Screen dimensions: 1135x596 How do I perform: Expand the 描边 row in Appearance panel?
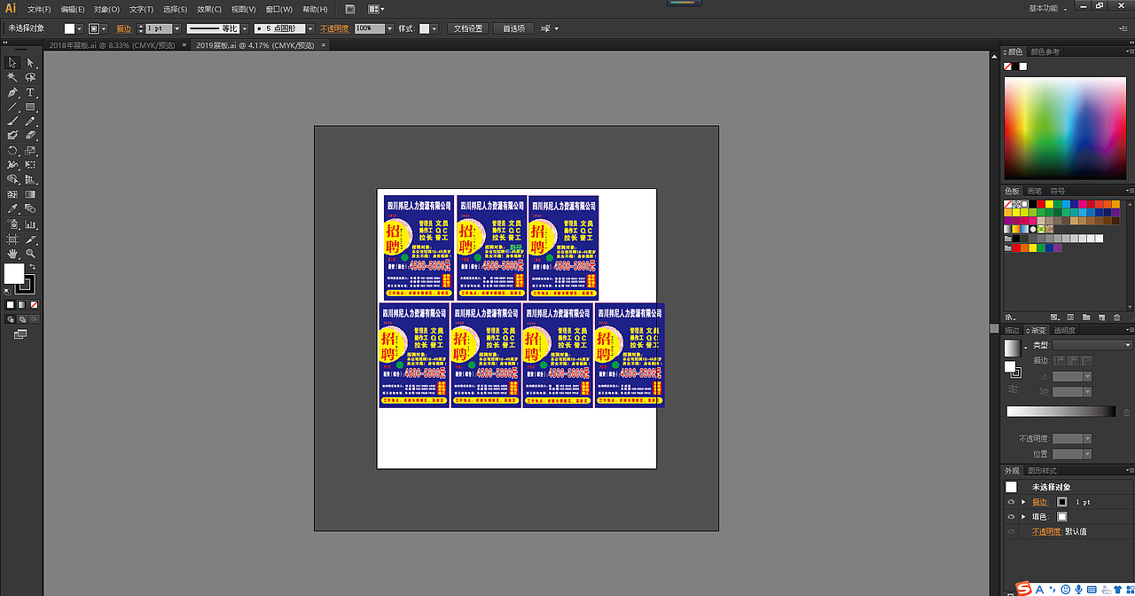tap(1023, 502)
